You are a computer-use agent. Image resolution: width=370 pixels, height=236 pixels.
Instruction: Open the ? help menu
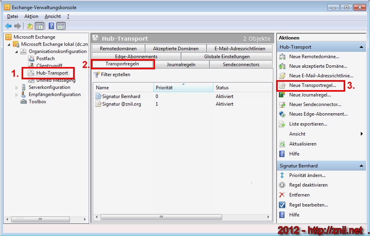(68, 16)
